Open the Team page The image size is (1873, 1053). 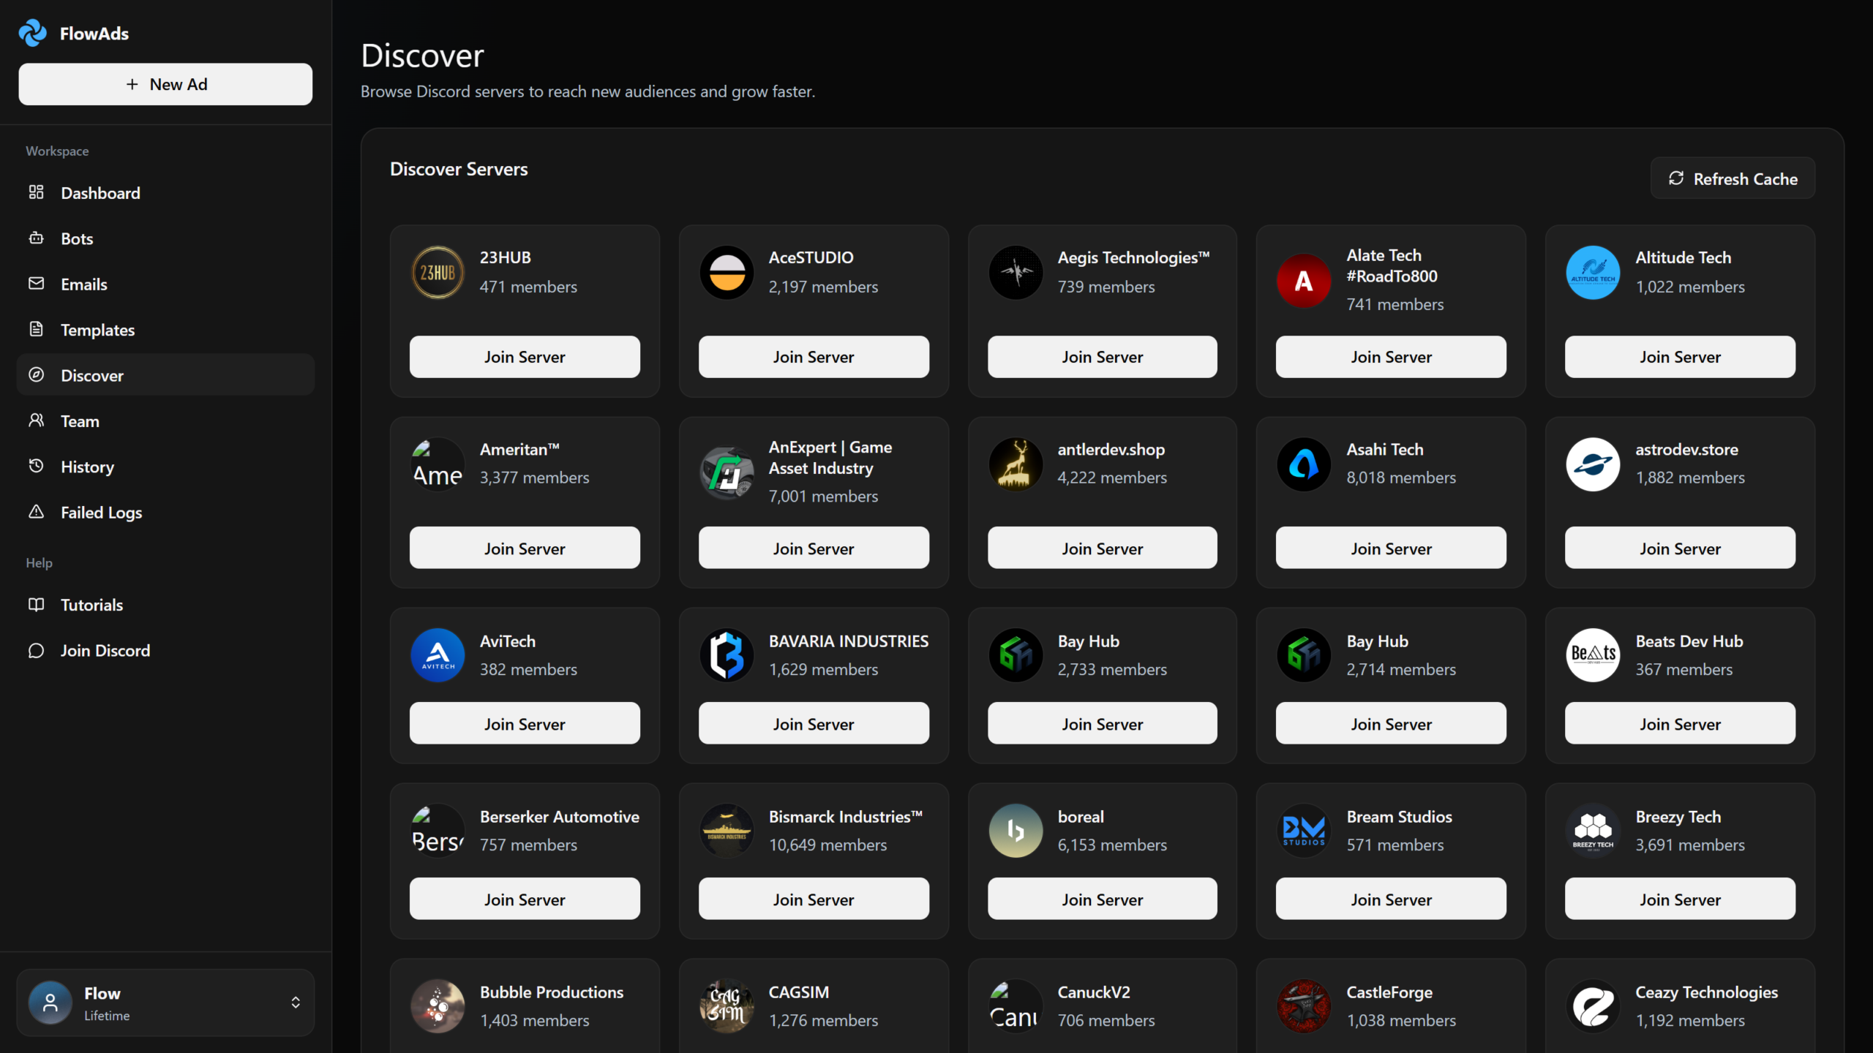[165, 421]
